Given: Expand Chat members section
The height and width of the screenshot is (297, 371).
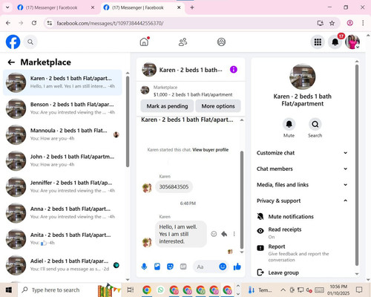Looking at the screenshot, I should 302,169.
